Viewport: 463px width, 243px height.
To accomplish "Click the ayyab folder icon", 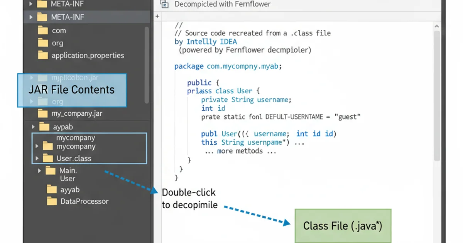I will [x=51, y=189].
